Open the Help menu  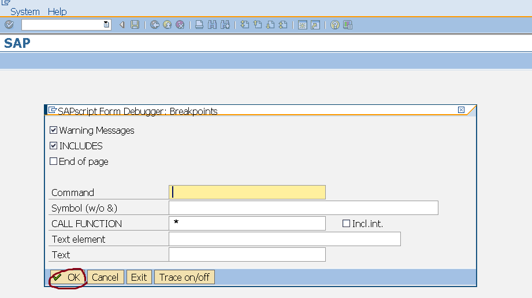click(57, 12)
